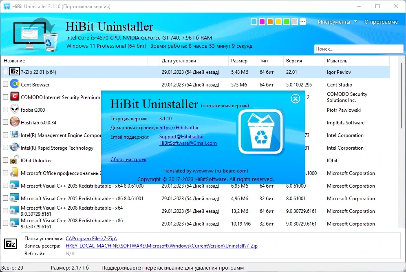Click the IObit Unlocker padlock icon
The height and width of the screenshot is (272, 406).
15,160
